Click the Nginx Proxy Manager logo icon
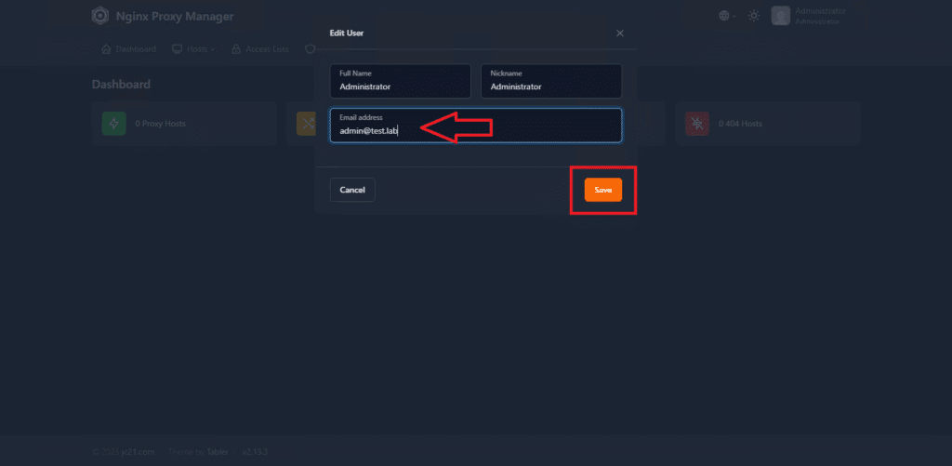Screen dimensions: 952x466 pyautogui.click(x=100, y=16)
